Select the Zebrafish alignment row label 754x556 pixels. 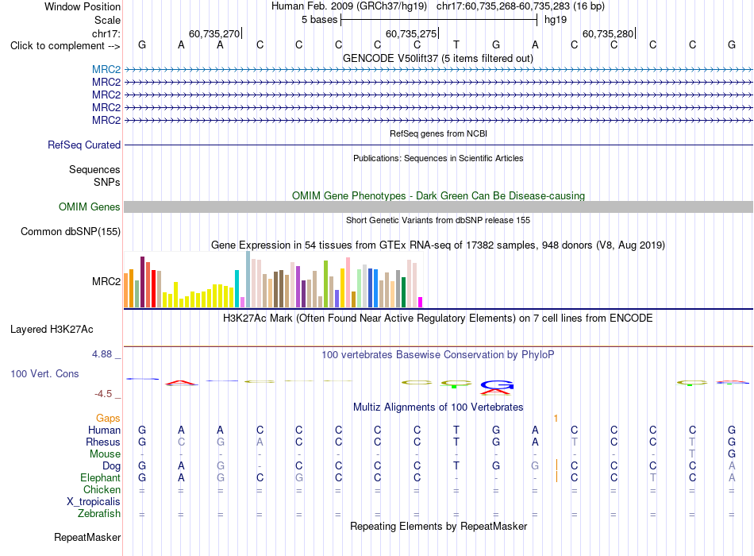pyautogui.click(x=98, y=514)
